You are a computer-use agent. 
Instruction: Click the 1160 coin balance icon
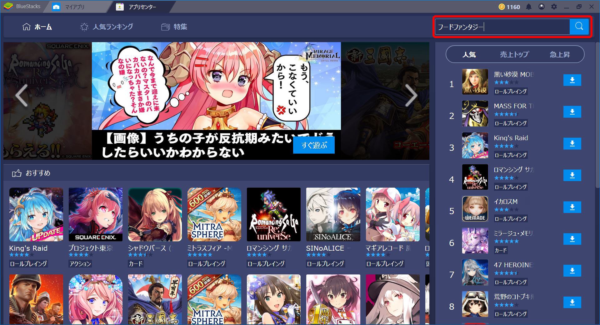pos(502,7)
